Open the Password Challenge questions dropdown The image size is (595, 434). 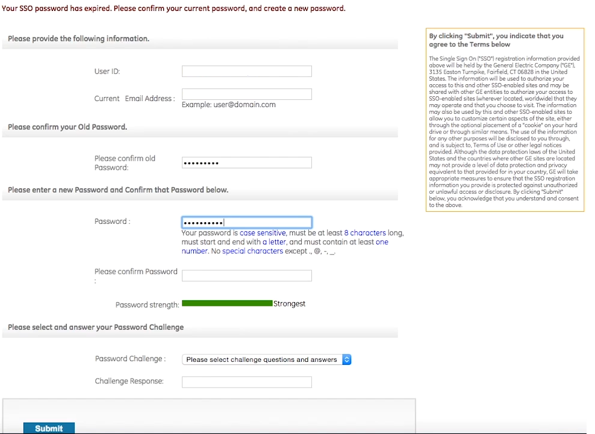(x=266, y=359)
